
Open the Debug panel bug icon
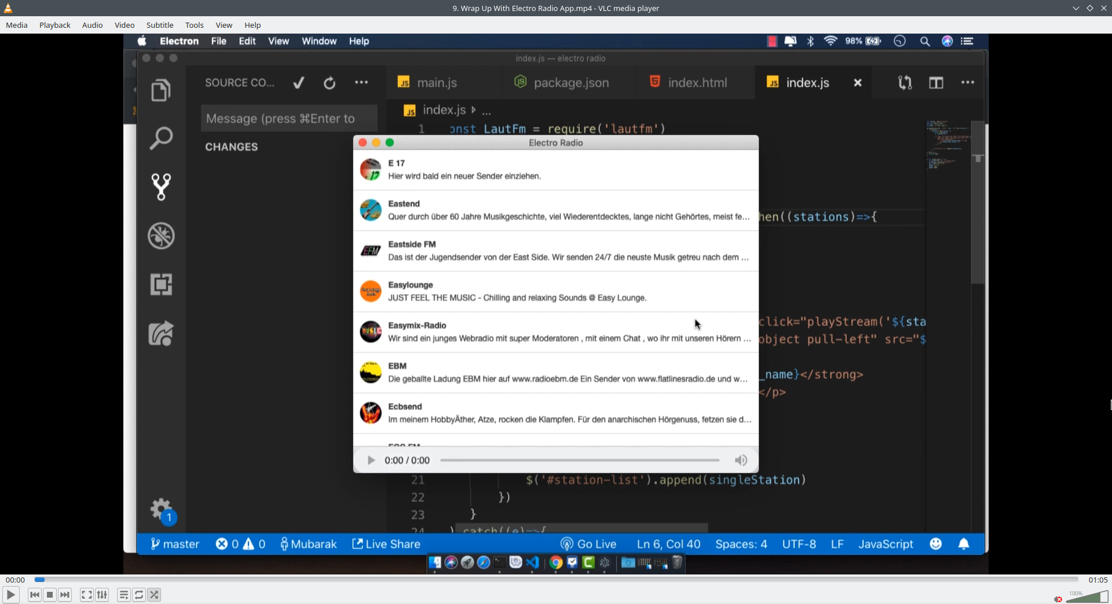pyautogui.click(x=161, y=236)
